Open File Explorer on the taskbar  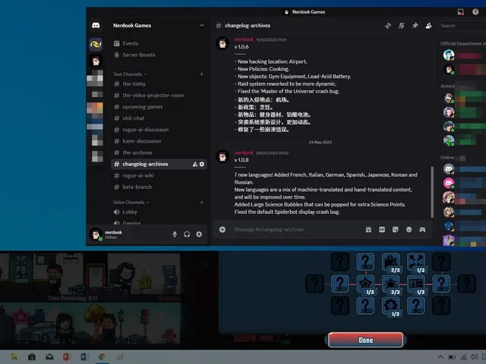click(x=14, y=357)
